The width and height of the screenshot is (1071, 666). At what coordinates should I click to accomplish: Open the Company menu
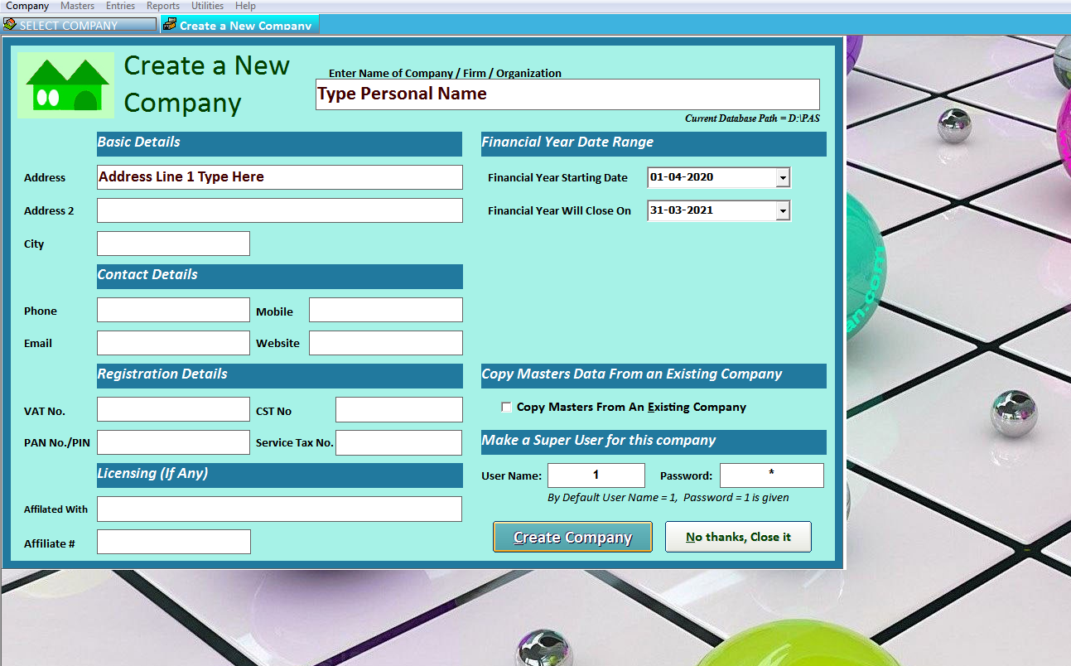coord(27,6)
